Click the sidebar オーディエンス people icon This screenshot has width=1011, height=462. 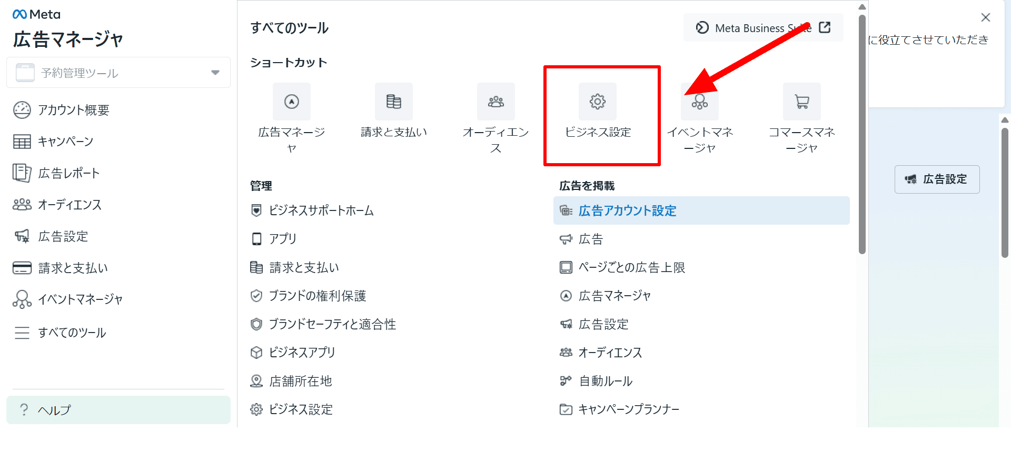22,205
